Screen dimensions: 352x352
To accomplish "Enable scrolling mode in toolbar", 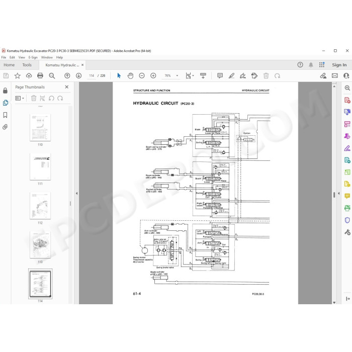I will click(203, 75).
